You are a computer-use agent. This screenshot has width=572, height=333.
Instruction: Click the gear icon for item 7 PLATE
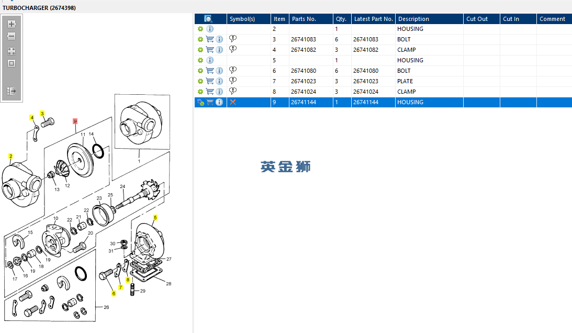(x=200, y=81)
